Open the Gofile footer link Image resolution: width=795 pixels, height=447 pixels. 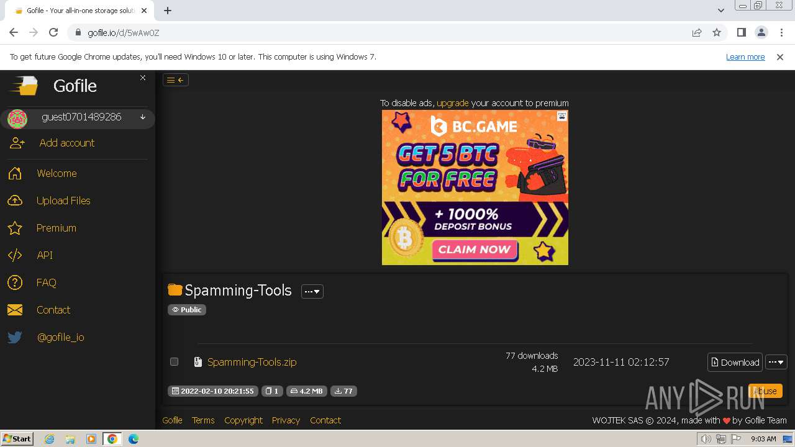click(x=172, y=420)
